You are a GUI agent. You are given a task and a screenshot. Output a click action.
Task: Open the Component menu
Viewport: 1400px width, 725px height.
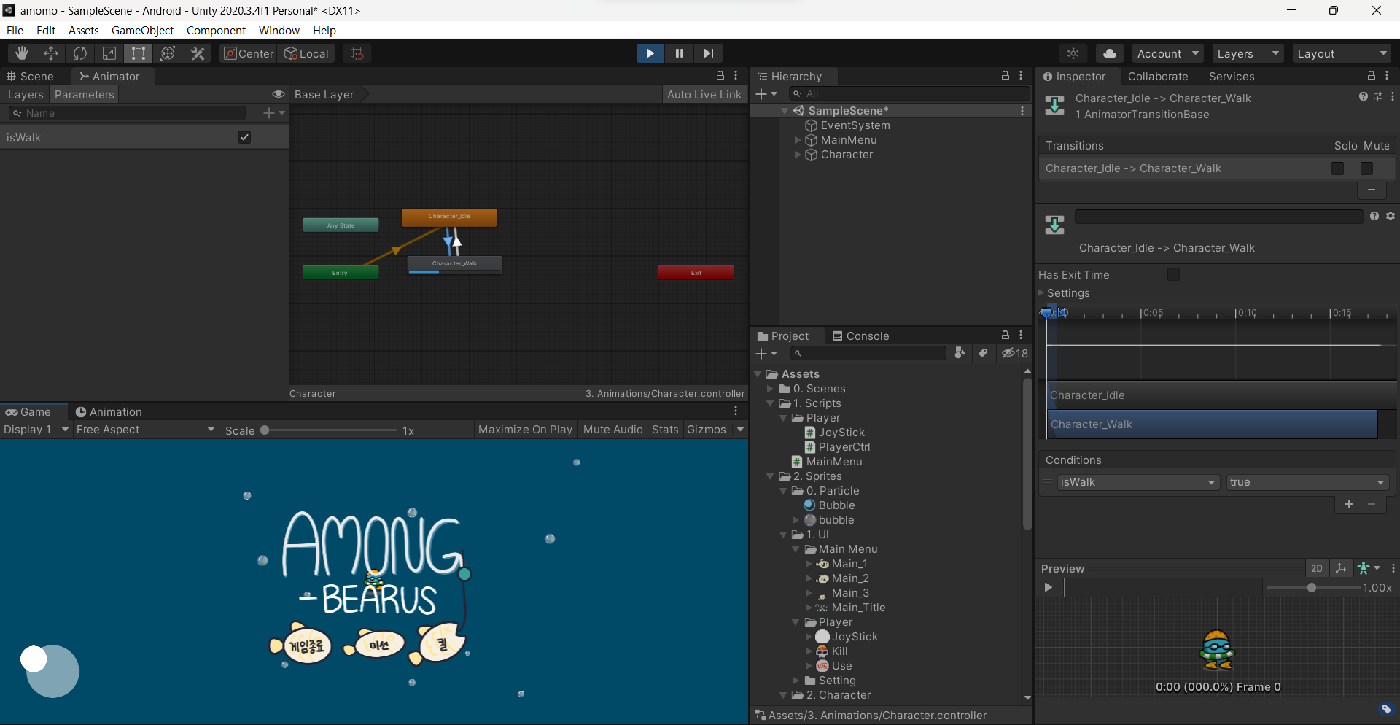[216, 30]
